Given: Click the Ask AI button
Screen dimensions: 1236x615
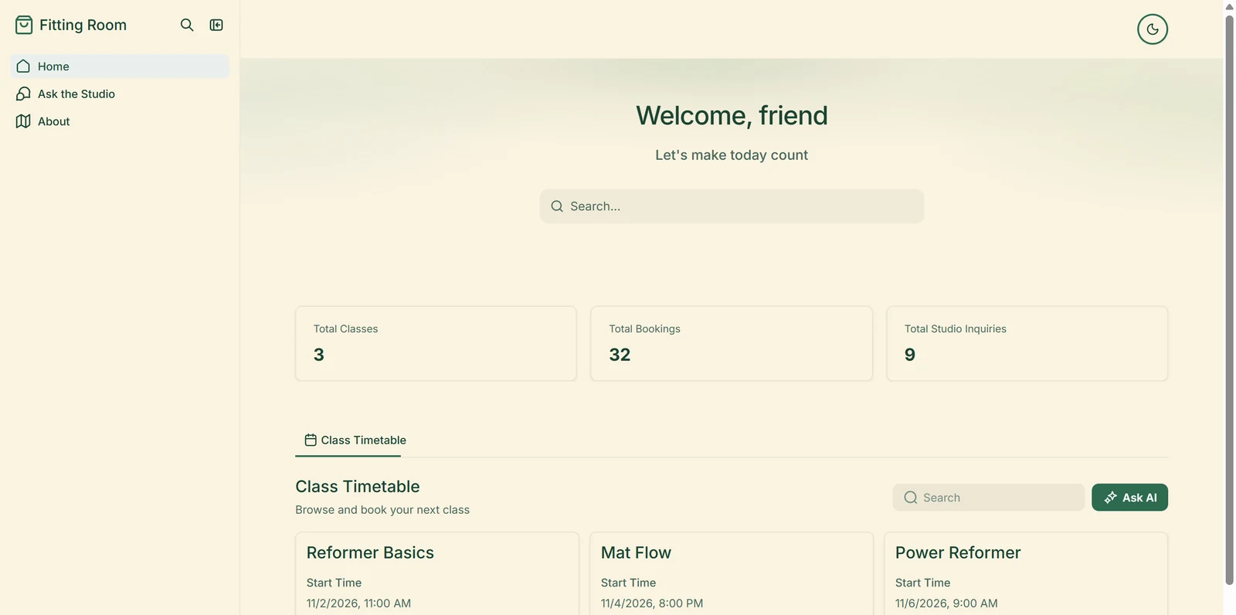Looking at the screenshot, I should coord(1129,498).
